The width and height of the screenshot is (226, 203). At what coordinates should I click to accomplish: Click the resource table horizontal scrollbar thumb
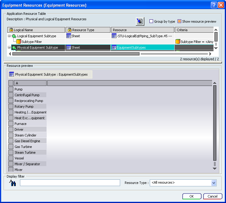click(x=76, y=54)
